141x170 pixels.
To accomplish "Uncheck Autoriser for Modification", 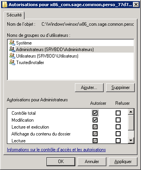I will 95,120.
